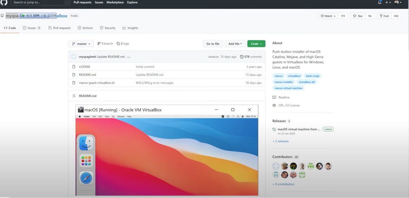409x198 pixels.
Task: Switch to the Issues tab
Action: [x=32, y=28]
